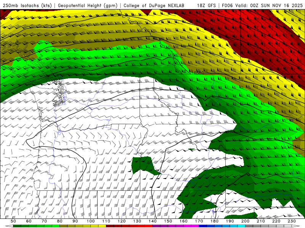305x228 pixels.
Task: Click the 'F006 Valid: 00Z SUN NOV 16 2025' text
Action: click(x=262, y=5)
